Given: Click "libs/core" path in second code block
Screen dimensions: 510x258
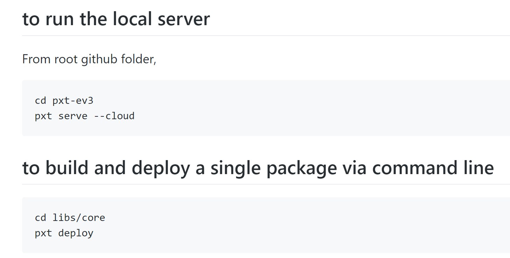Looking at the screenshot, I should pyautogui.click(x=79, y=218).
